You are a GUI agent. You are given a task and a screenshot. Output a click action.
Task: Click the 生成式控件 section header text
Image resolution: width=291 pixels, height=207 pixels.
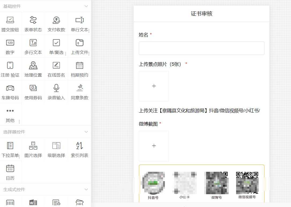(14, 189)
